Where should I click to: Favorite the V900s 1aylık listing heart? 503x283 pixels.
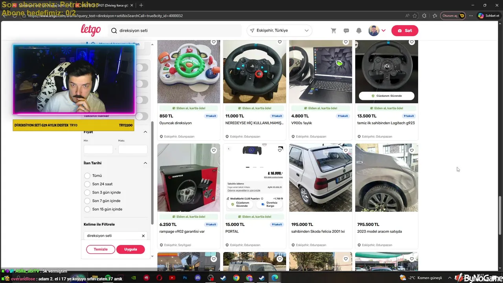click(x=346, y=42)
